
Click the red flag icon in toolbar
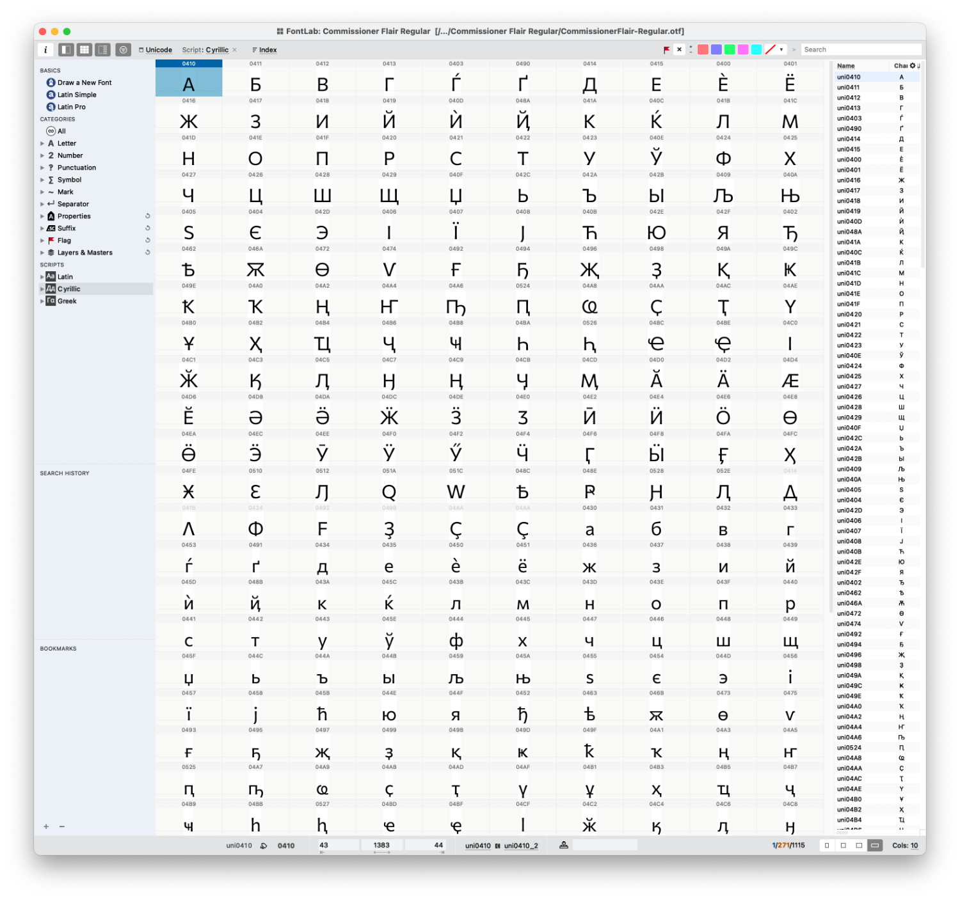(667, 49)
